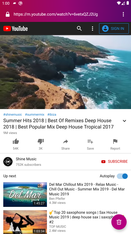The height and width of the screenshot is (234, 131).
Task: Open YouTube's three-dot options menu
Action: (x=93, y=28)
